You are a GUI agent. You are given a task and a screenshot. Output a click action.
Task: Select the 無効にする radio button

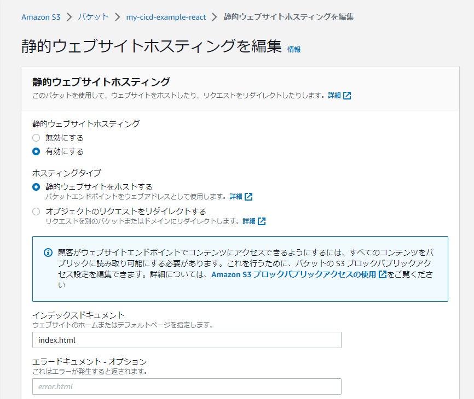coord(36,138)
